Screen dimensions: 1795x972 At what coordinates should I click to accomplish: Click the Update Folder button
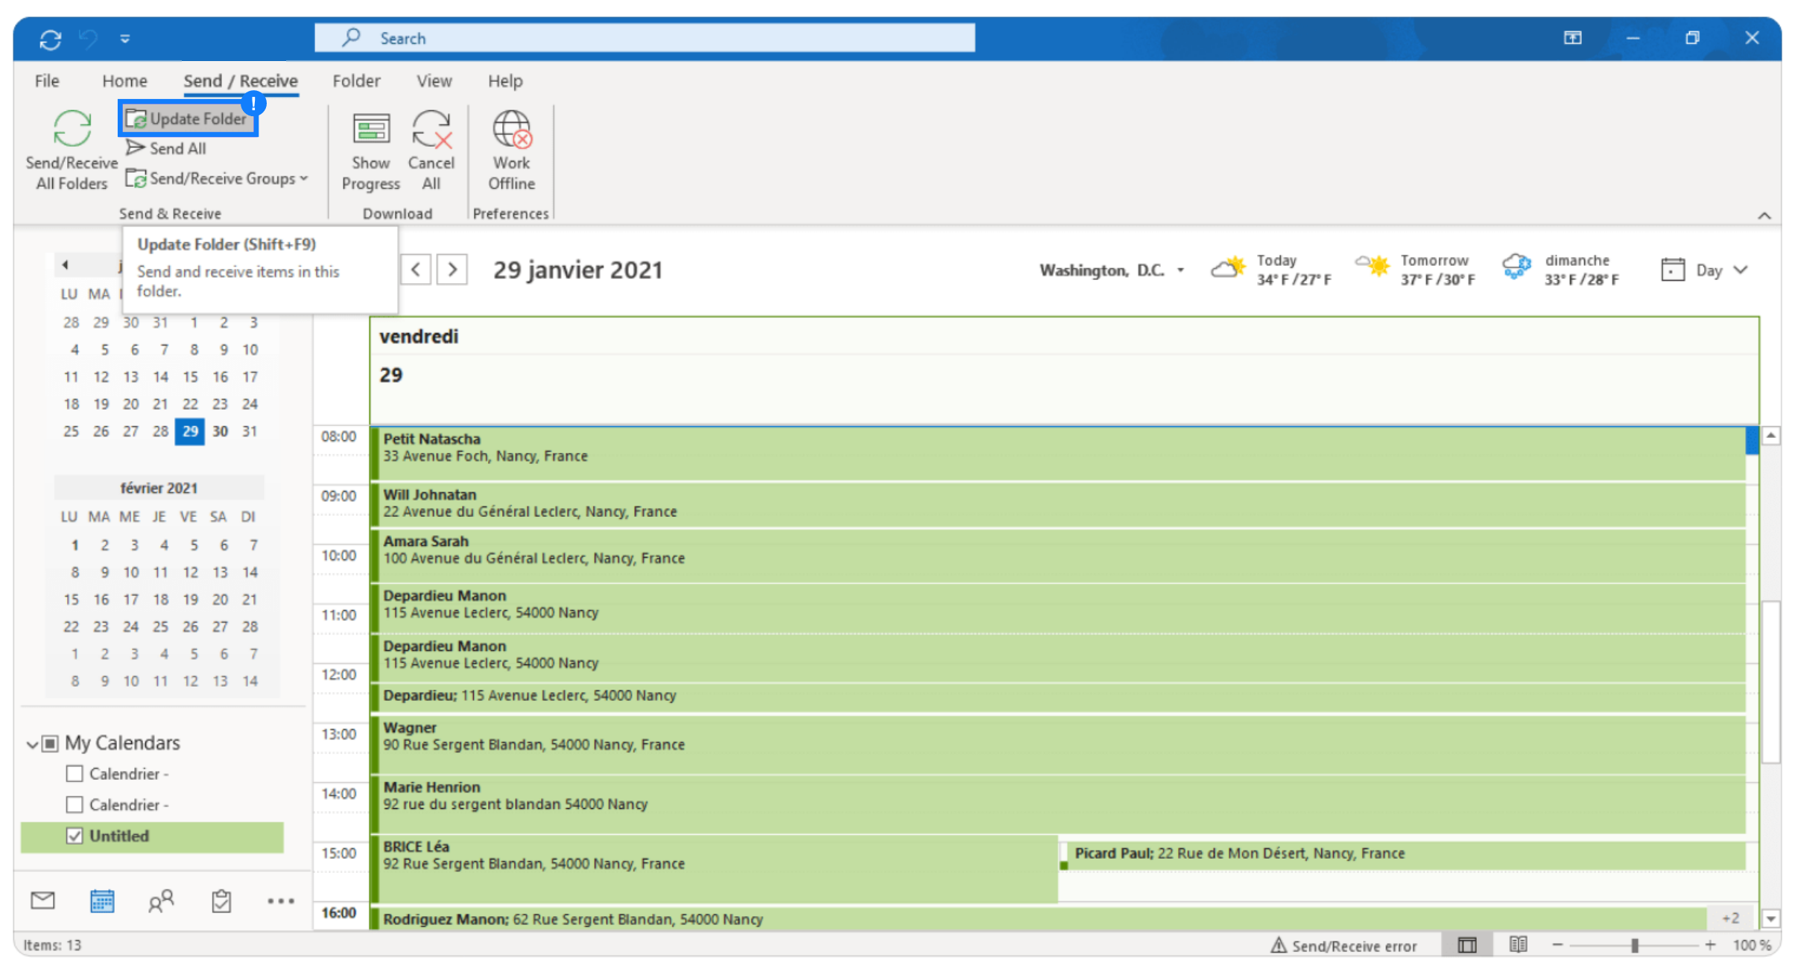pyautogui.click(x=187, y=119)
